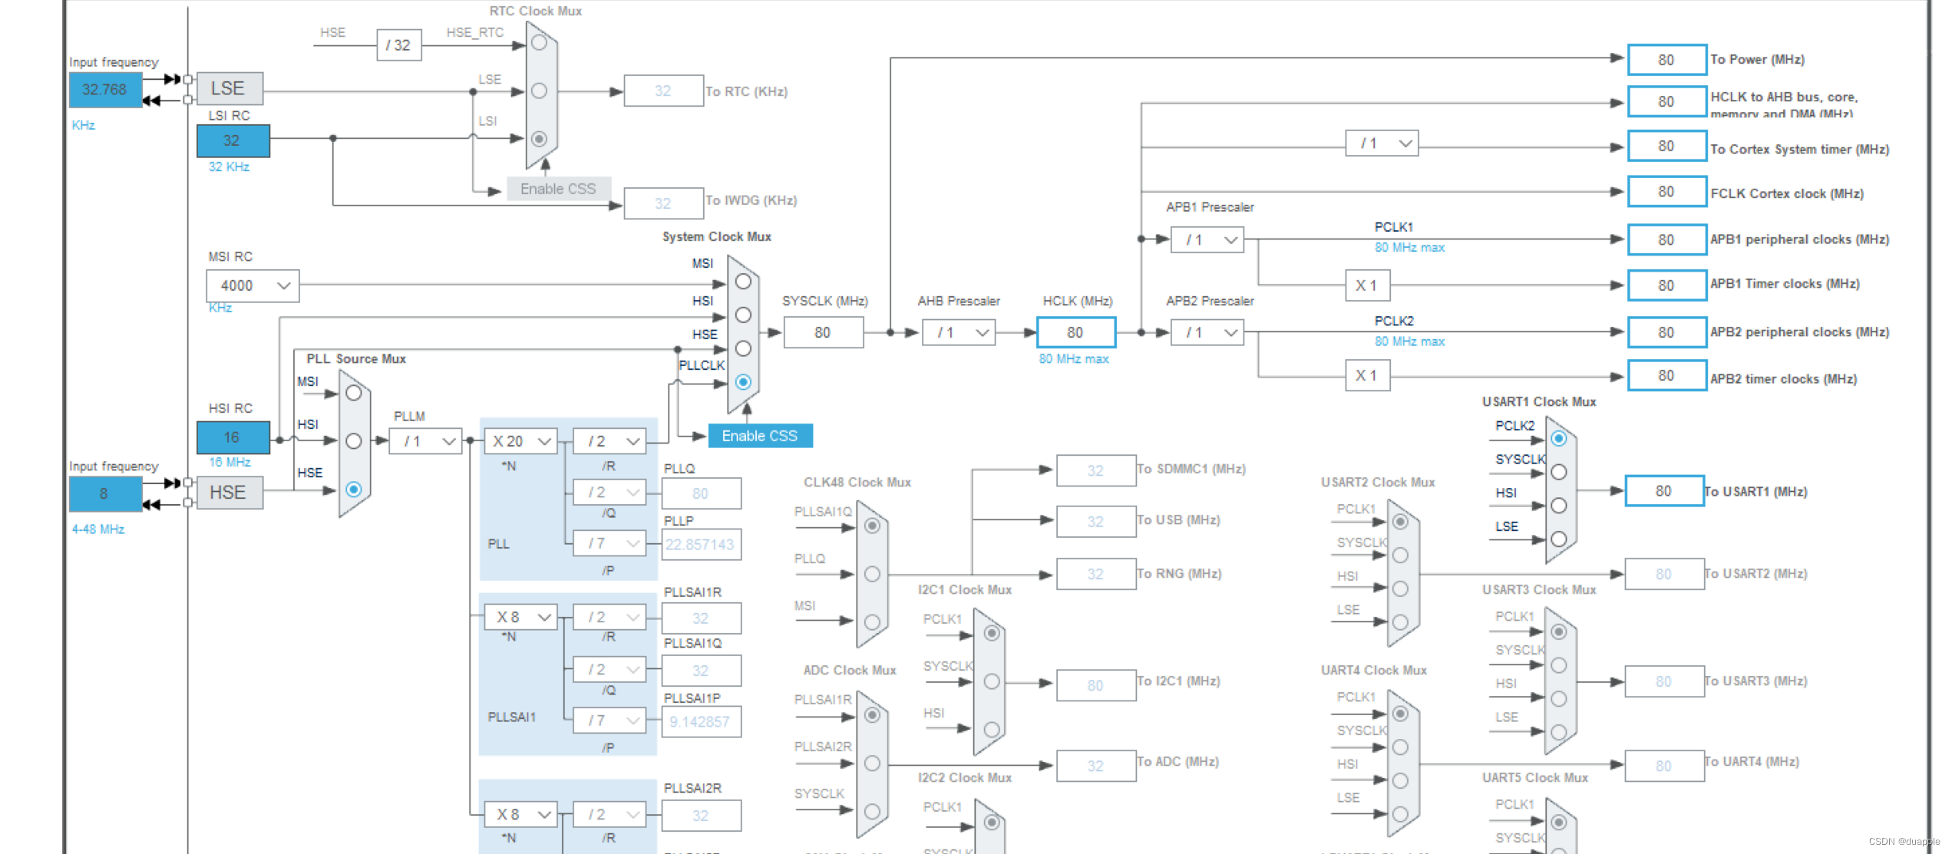Click HSE input frequency field 8
Screen dimensions: 1952x854
(x=104, y=493)
